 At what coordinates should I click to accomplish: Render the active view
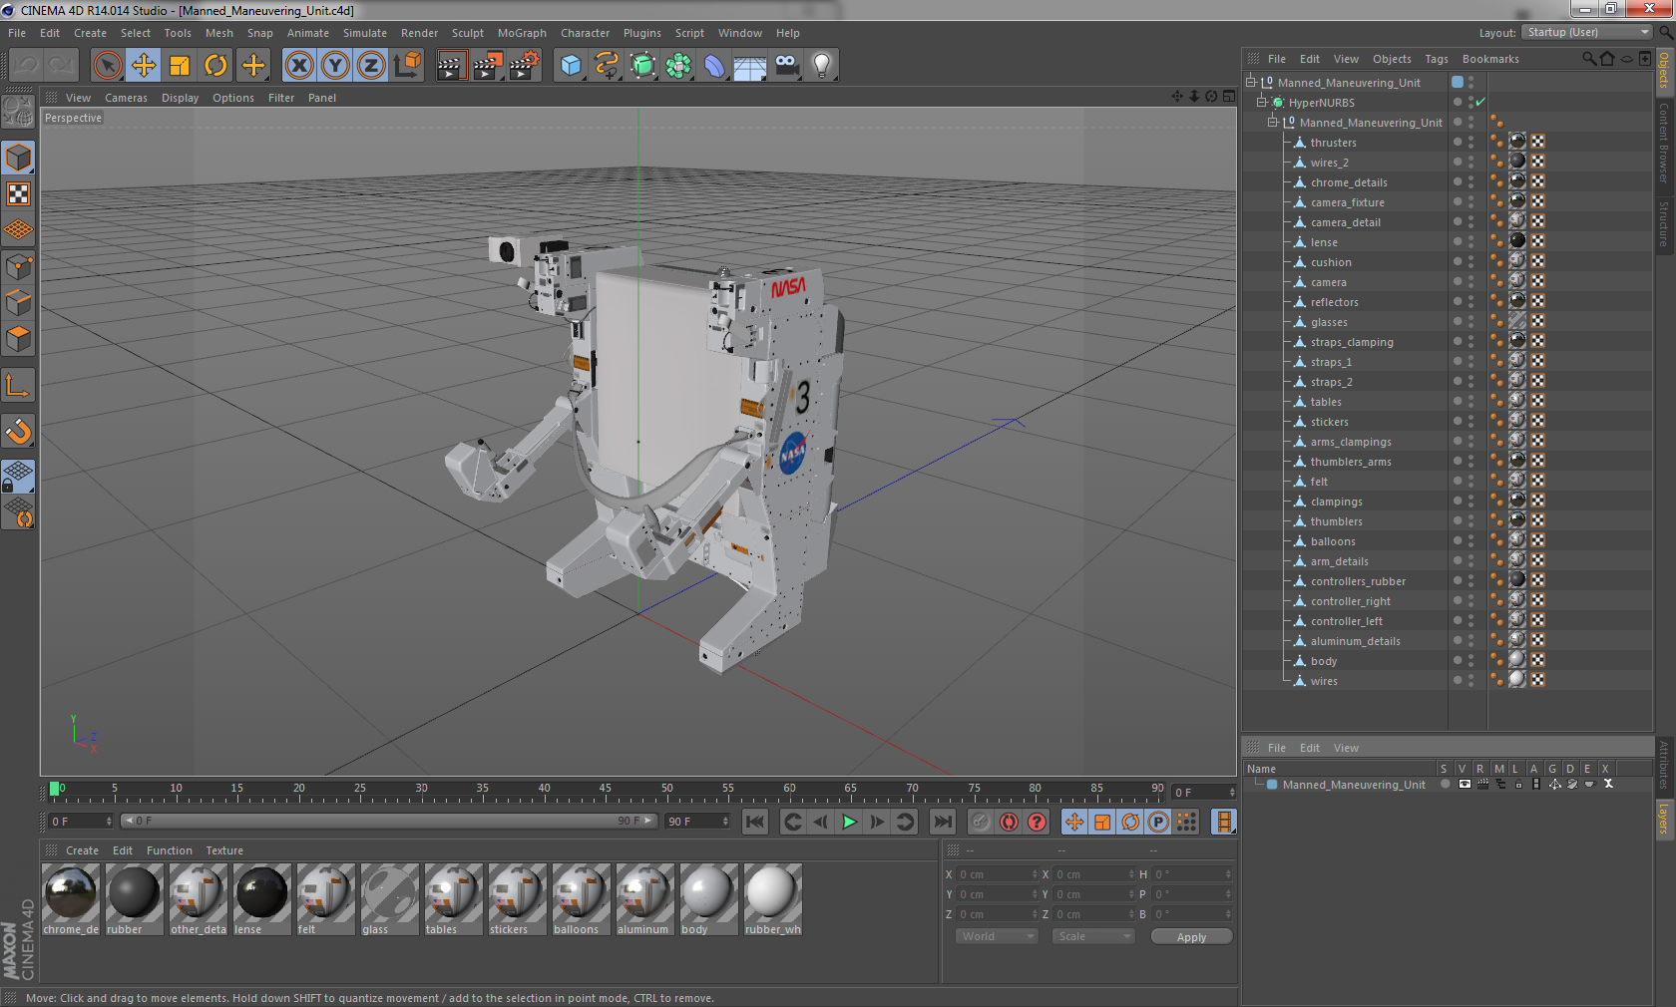point(451,66)
